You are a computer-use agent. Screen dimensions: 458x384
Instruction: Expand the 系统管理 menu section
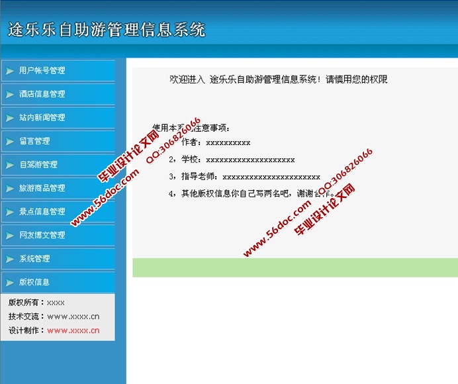(x=34, y=259)
